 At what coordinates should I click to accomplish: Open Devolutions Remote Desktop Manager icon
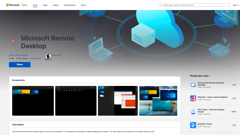[193, 85]
